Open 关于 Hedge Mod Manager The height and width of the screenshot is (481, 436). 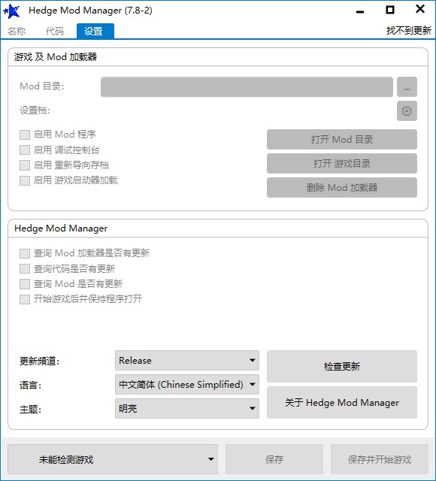point(342,403)
